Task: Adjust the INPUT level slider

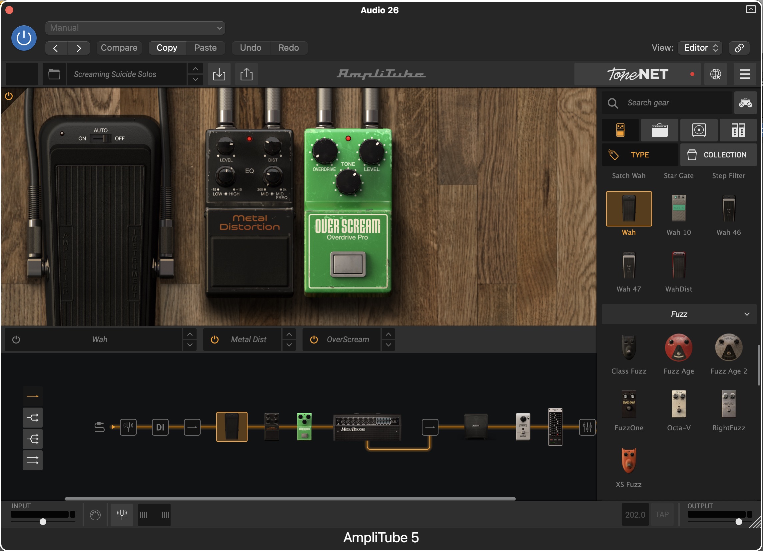Action: (x=43, y=522)
